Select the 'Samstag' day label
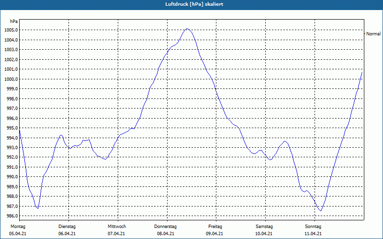The image size is (383, 239). click(264, 227)
